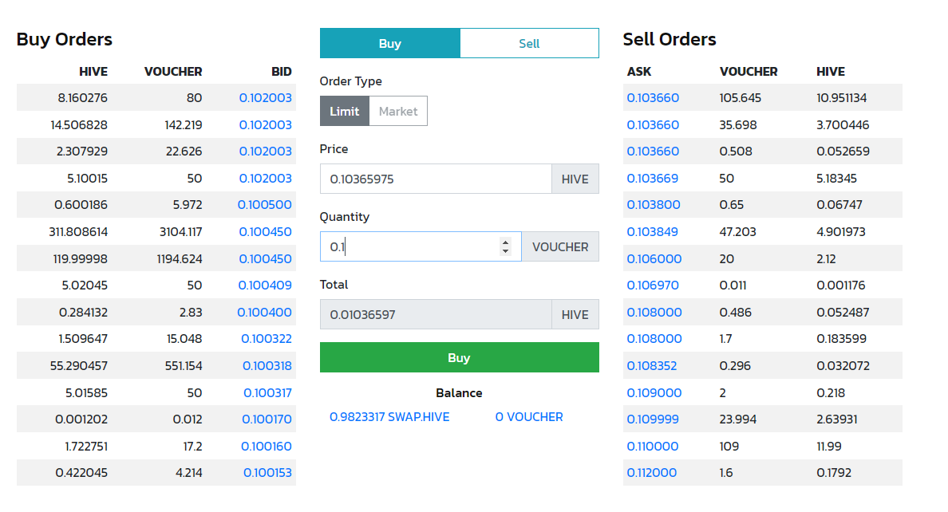Click the 0.9823317 SWAP.HIVE balance link
Viewport: 948px width, 512px height.
pyautogui.click(x=389, y=417)
